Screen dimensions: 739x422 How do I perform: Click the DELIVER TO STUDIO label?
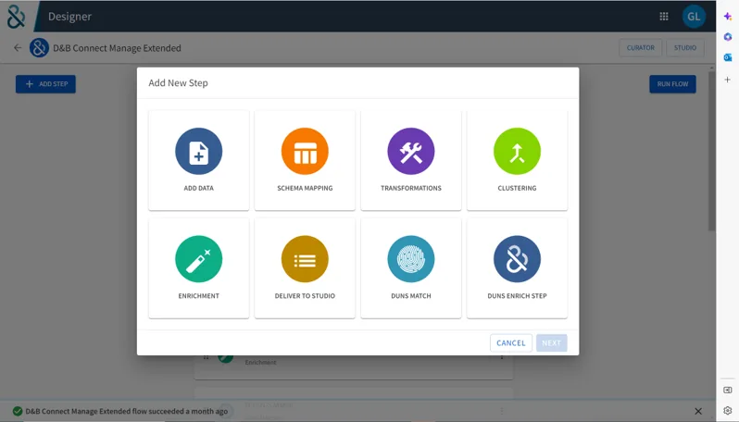pos(305,296)
